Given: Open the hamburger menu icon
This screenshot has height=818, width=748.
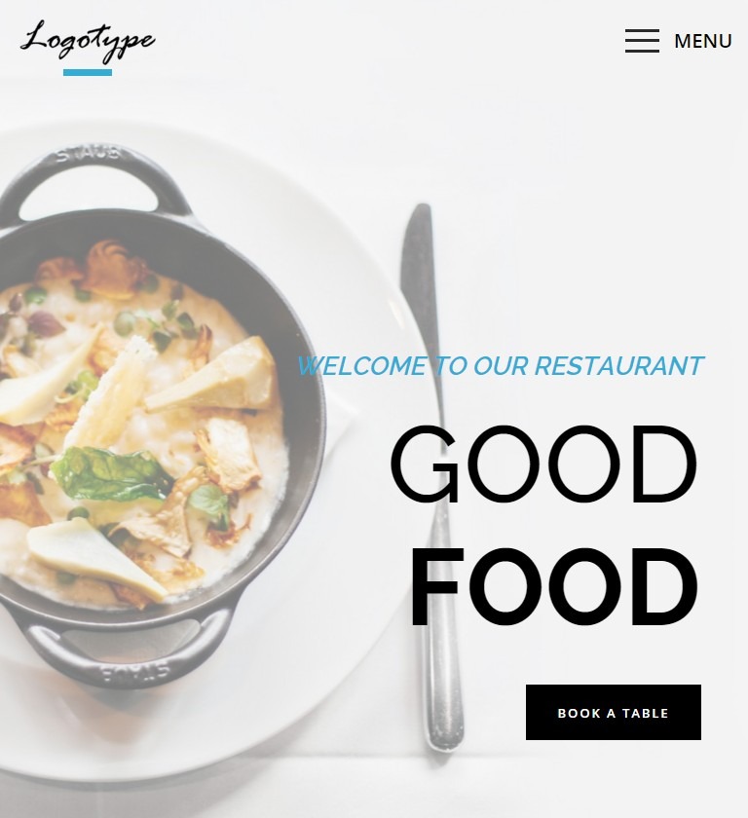Looking at the screenshot, I should click(x=642, y=41).
